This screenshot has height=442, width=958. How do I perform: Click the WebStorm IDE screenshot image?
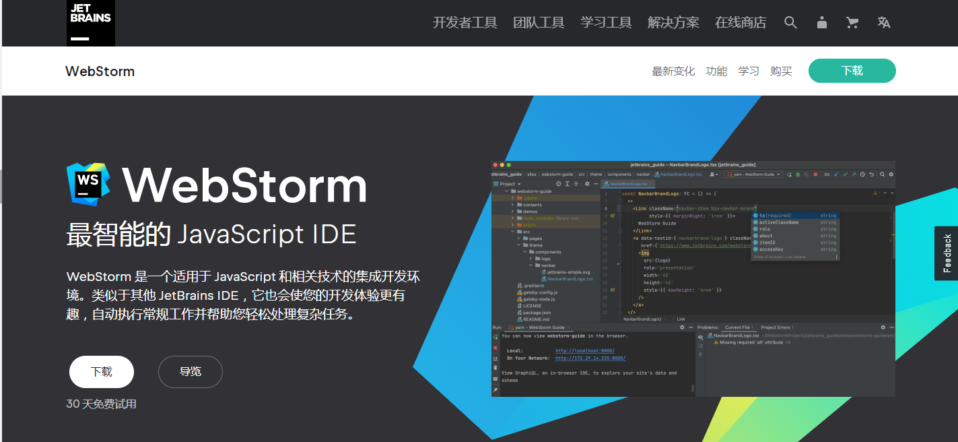click(693, 278)
